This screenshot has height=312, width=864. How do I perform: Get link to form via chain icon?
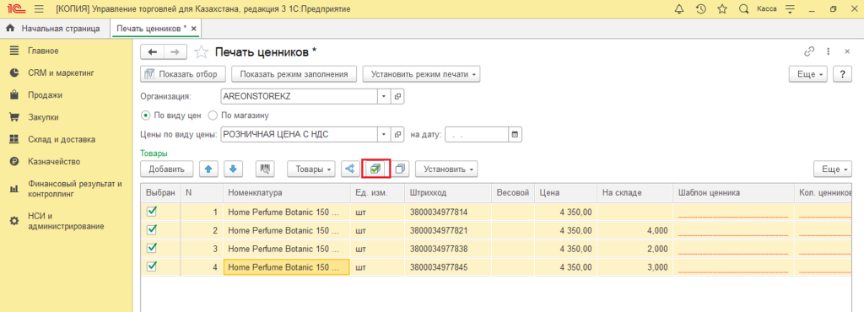click(x=809, y=51)
